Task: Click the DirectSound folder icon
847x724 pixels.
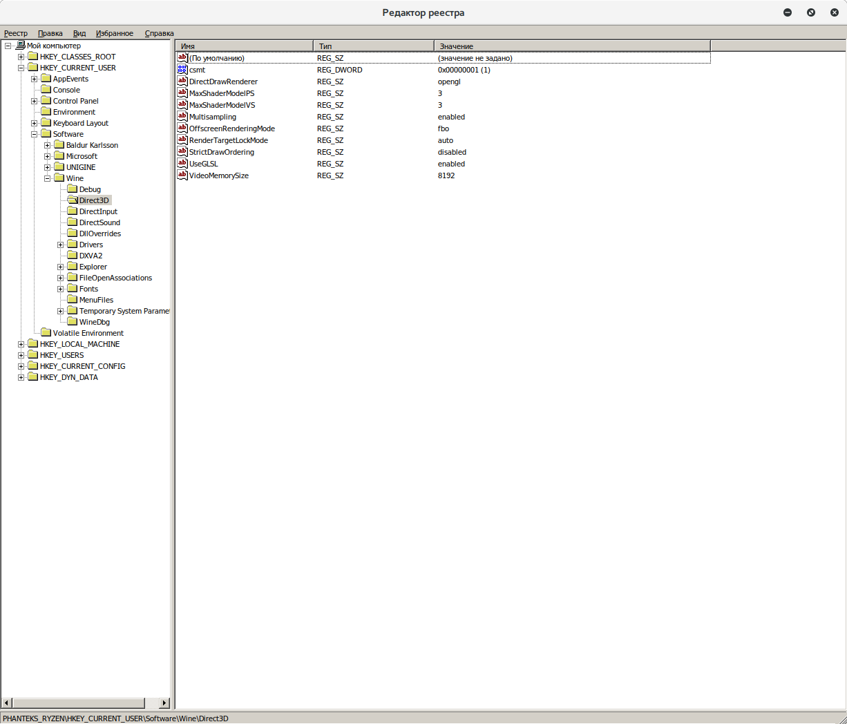Action: 72,222
